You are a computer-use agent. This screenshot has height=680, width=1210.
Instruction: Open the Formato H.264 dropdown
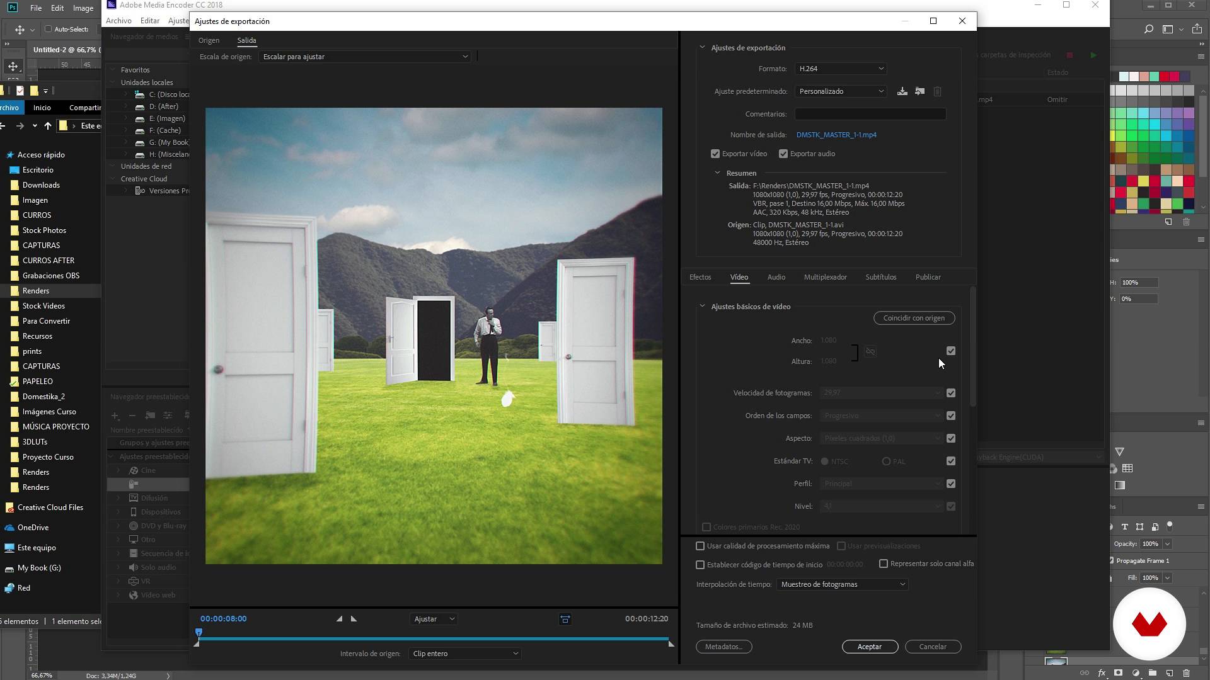(840, 68)
